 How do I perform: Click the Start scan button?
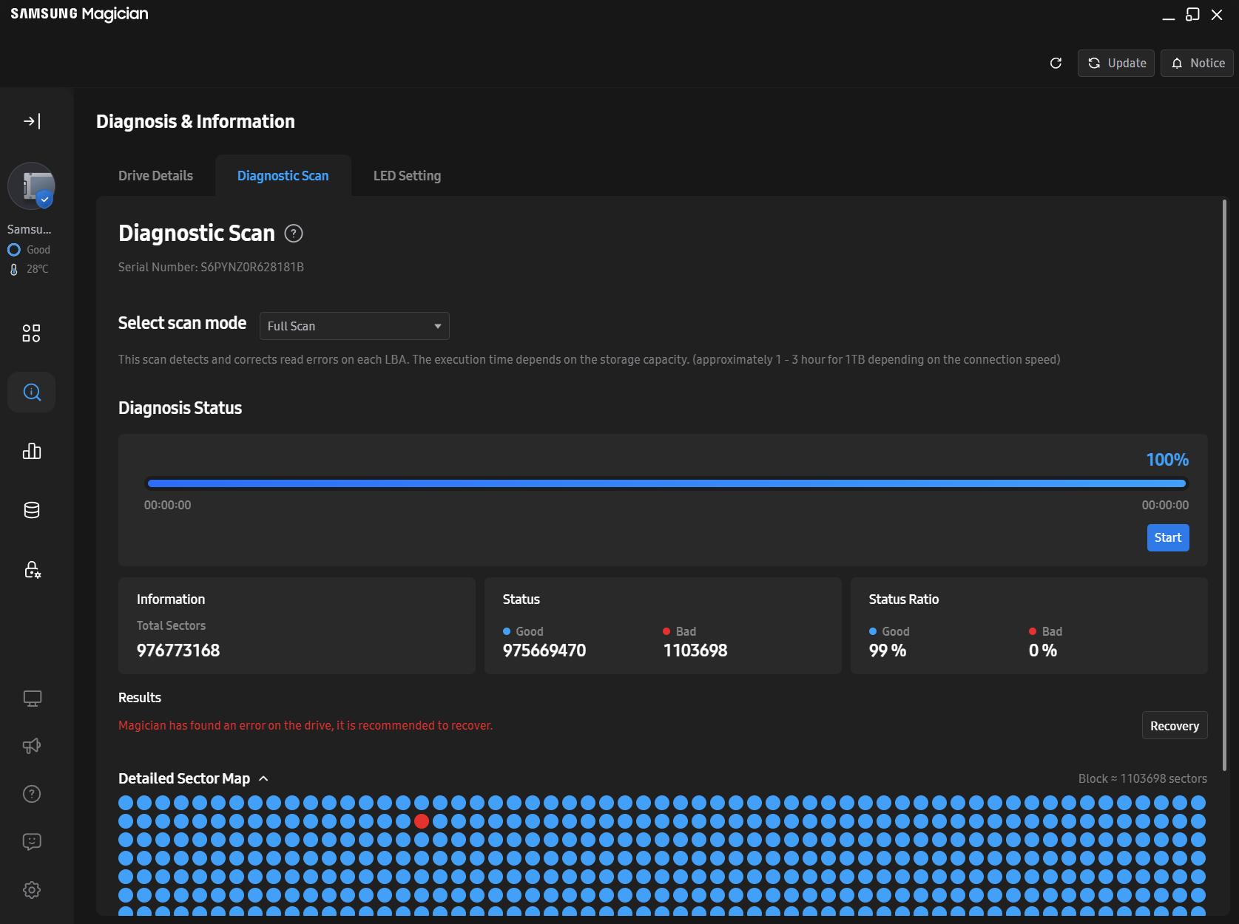tap(1168, 537)
